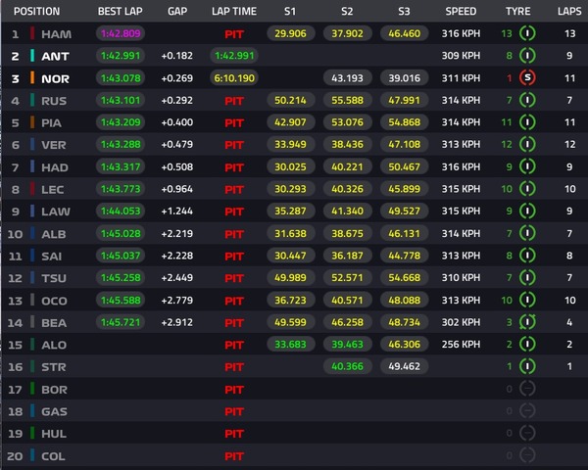
Task: Click the tyre icon in STR's row
Action: pos(528,367)
